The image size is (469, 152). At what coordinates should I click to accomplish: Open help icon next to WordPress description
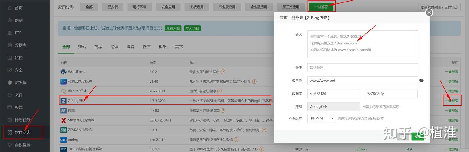click(223, 72)
